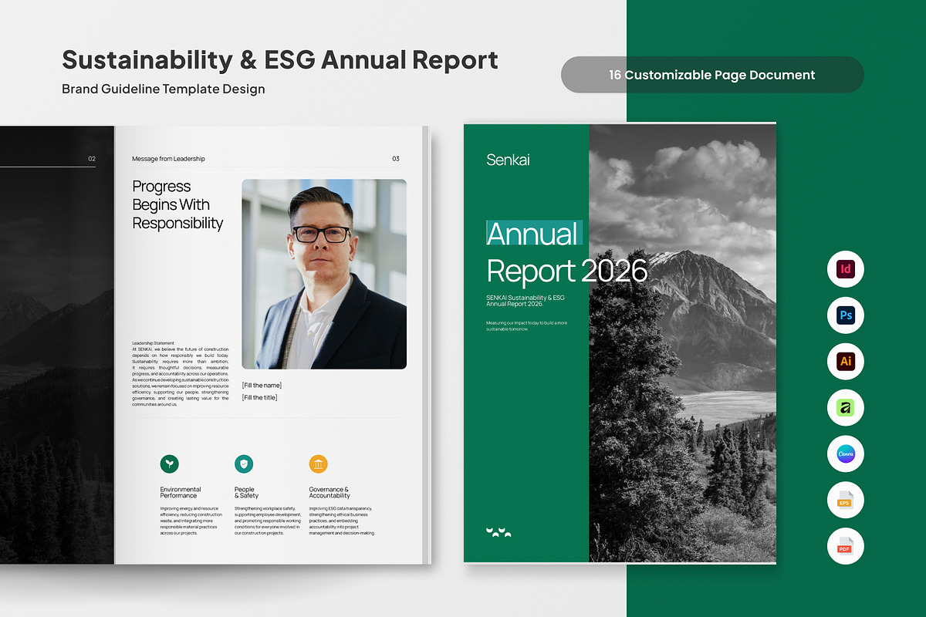Click the green Affinity icon
The width and height of the screenshot is (926, 617).
tap(845, 407)
